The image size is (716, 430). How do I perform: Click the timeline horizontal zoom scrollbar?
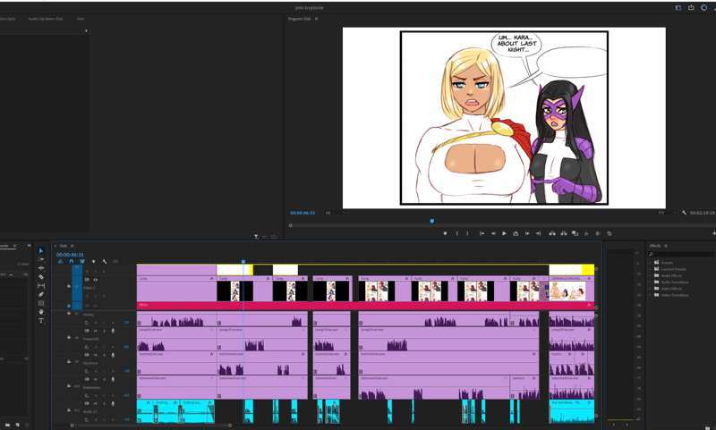point(150,426)
